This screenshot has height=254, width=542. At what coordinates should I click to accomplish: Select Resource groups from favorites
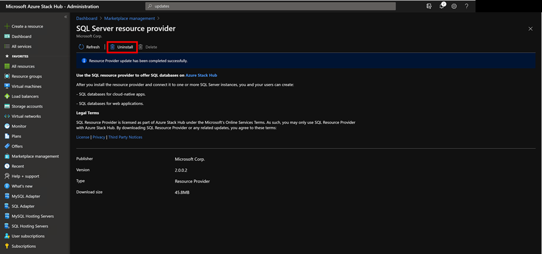[26, 77]
